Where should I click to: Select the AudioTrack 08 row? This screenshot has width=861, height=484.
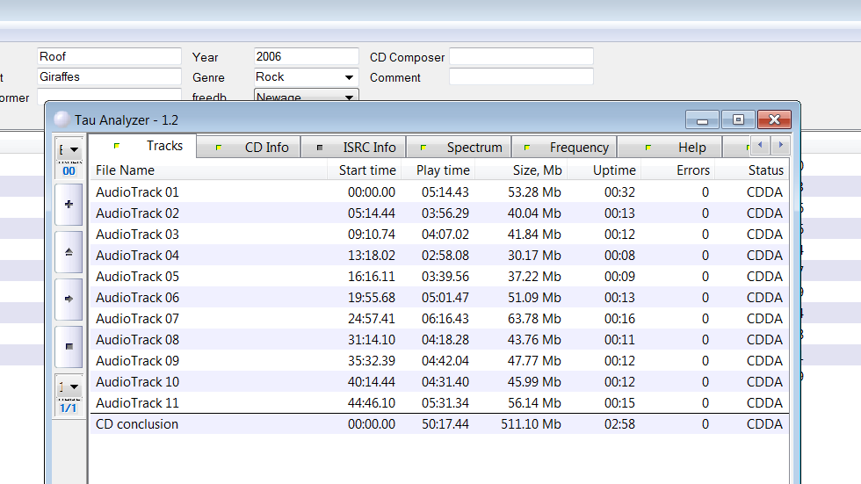coord(439,340)
